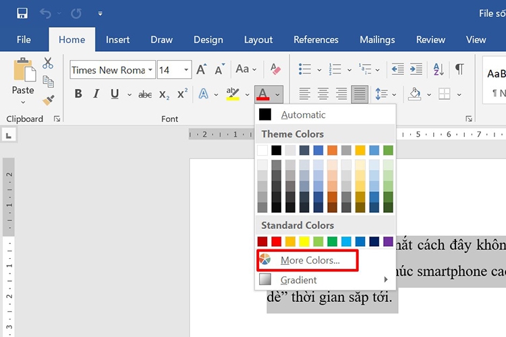The height and width of the screenshot is (337, 506).
Task: Save the document with the floppy icon
Action: pos(22,13)
